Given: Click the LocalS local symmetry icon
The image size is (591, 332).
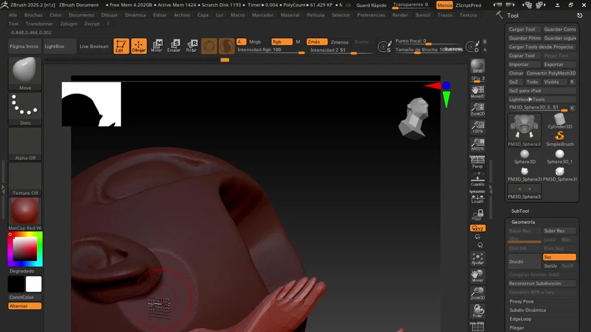Looking at the screenshot, I should pos(478,197).
